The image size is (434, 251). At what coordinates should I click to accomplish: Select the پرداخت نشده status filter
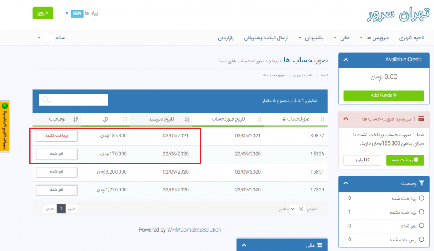click(x=421, y=212)
